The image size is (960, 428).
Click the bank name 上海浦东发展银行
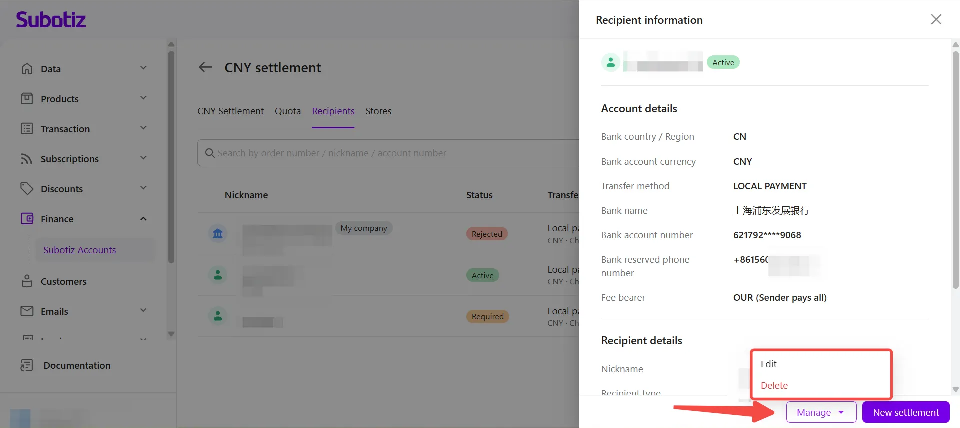pyautogui.click(x=771, y=210)
